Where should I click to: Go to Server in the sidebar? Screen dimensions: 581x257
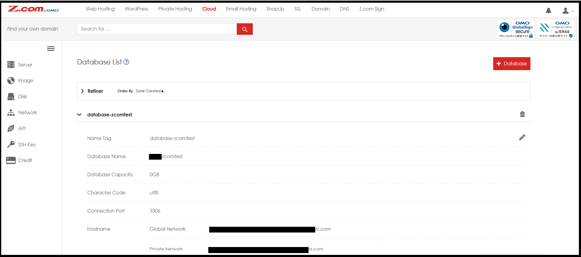pos(25,65)
